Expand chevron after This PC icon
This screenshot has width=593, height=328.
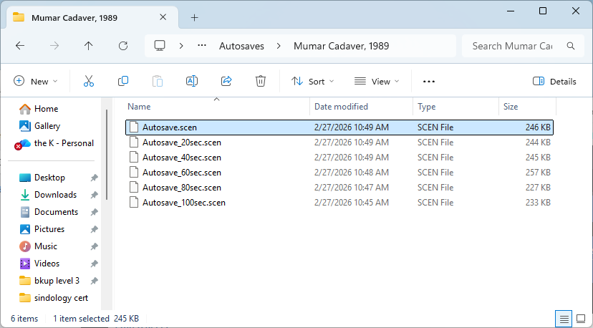tap(181, 46)
